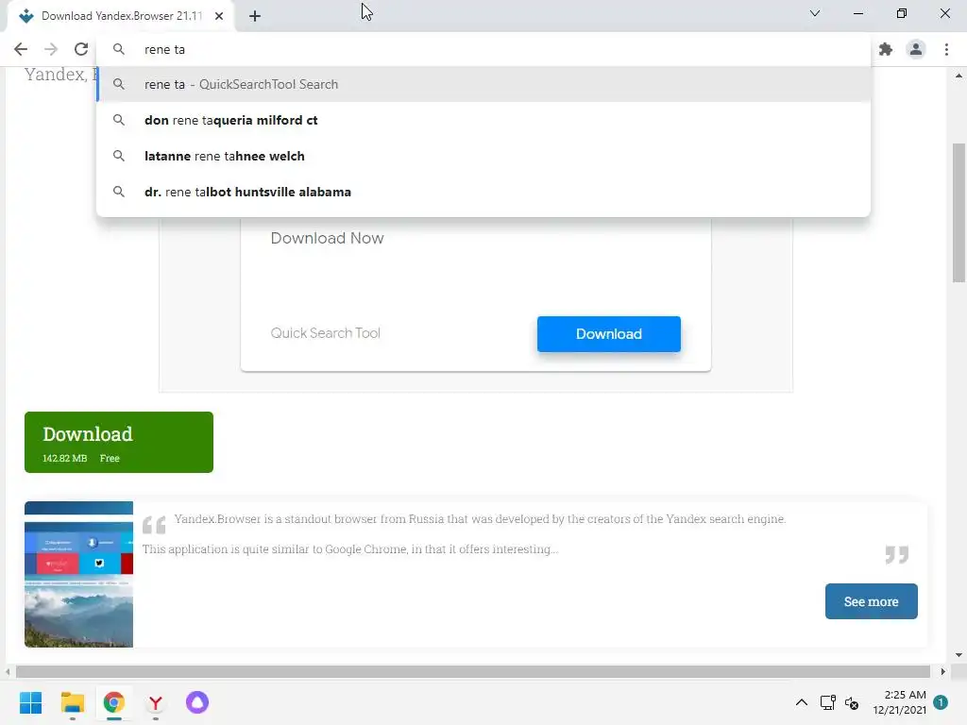
Task: Click the vertical scrollbar thumb
Action: coord(959,212)
